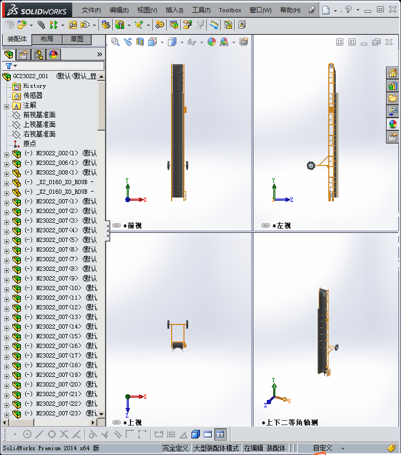Click the Assembly Features icon

coord(120,25)
